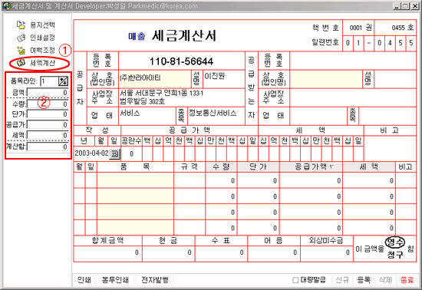Click the red 종료 exit button
Screen dimensions: 422x290
coord(407,280)
